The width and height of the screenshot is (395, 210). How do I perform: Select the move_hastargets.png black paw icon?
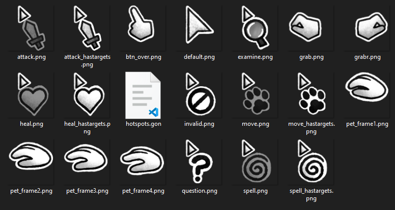pos(311,95)
